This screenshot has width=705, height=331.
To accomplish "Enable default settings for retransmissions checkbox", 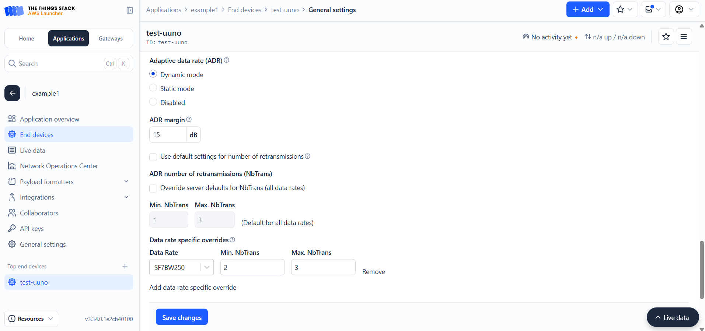I will pos(153,157).
